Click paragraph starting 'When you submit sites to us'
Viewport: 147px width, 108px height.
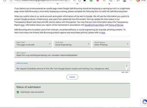[72, 21]
